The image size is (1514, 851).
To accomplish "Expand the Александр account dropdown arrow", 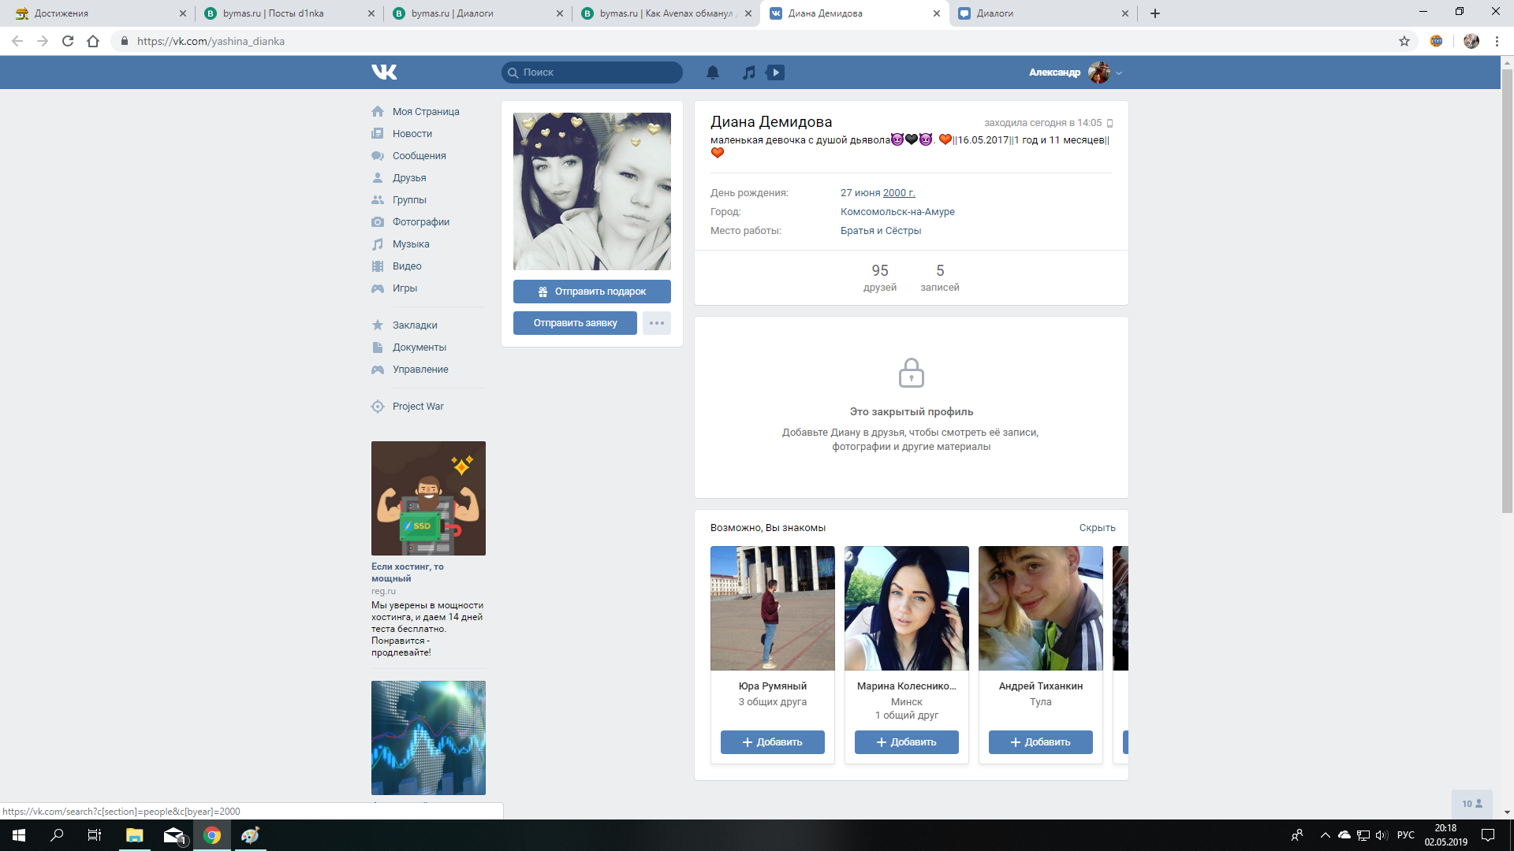I will point(1119,73).
